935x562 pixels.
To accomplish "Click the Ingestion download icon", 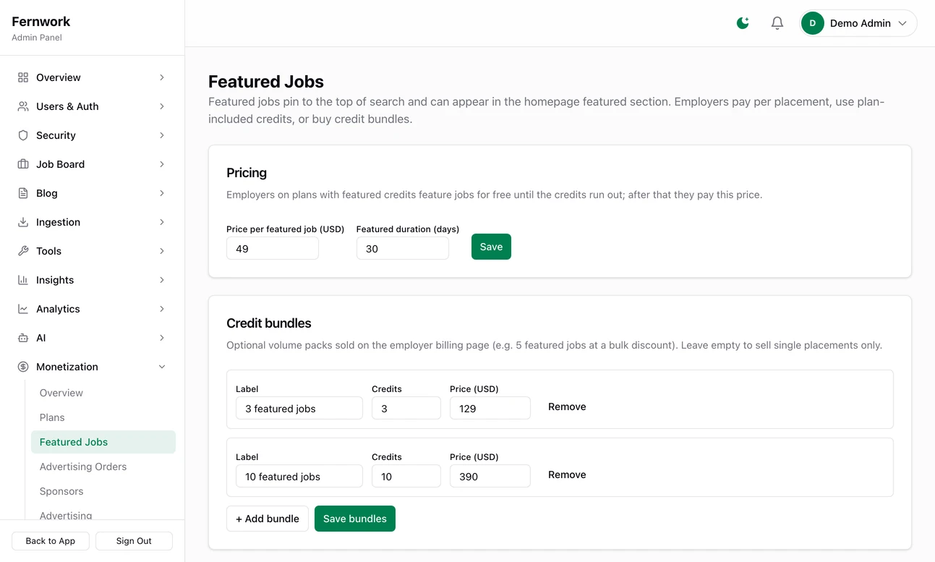I will pos(23,222).
